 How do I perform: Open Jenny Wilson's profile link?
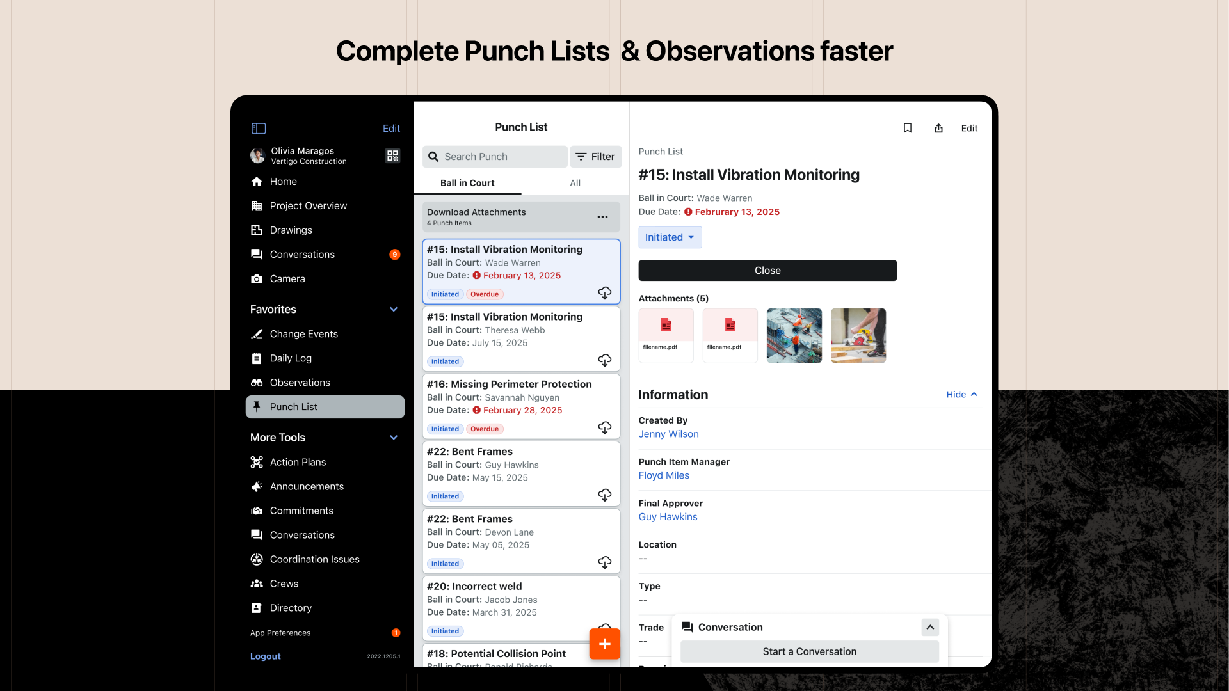[668, 434]
